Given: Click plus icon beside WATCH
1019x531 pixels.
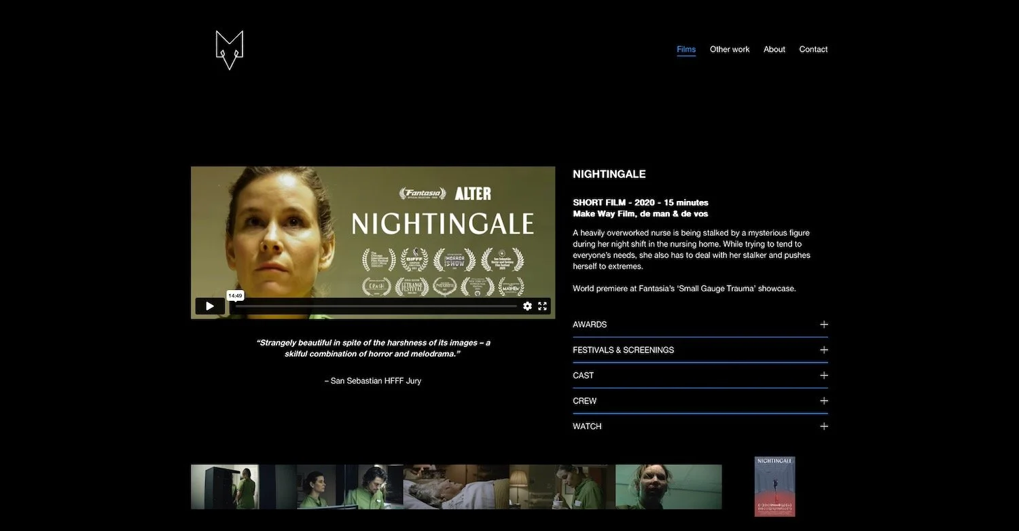Looking at the screenshot, I should [824, 426].
